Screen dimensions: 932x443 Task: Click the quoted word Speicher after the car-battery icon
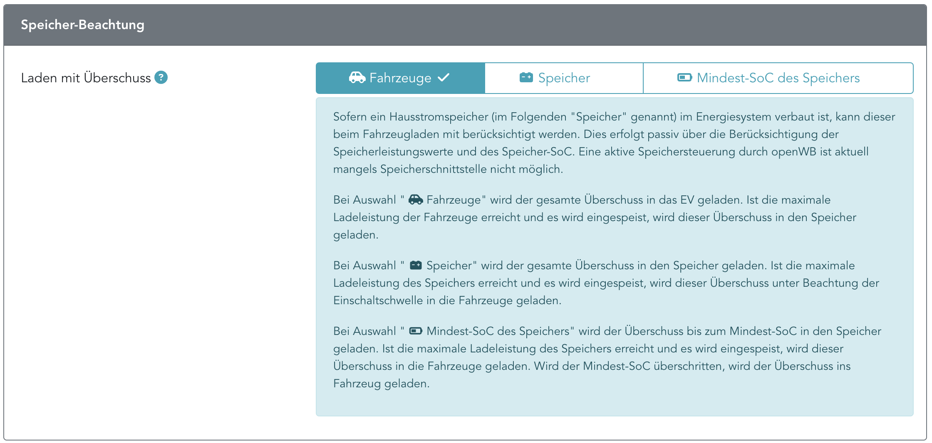tap(449, 266)
